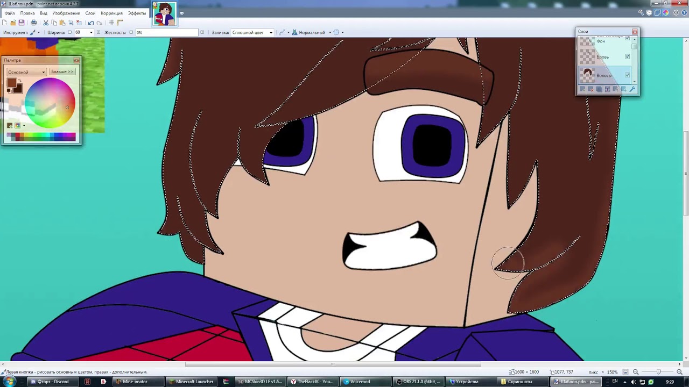Delete the current layer icon
The width and height of the screenshot is (689, 387).
(591, 89)
